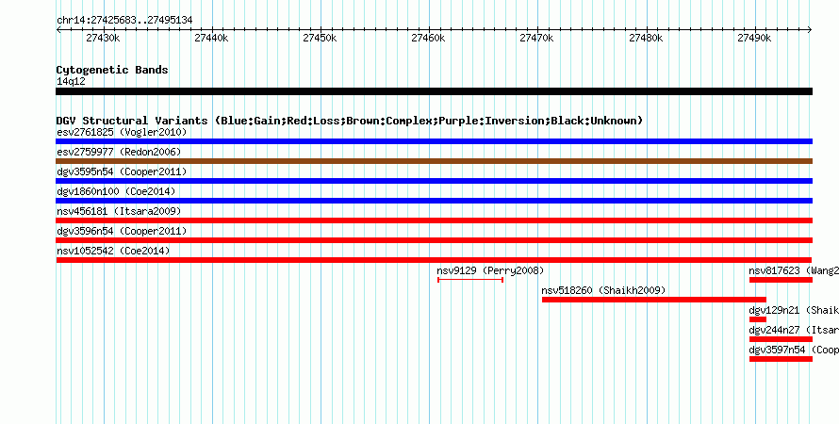The width and height of the screenshot is (839, 424).
Task: Click the nsv1052542 (Coe2014) label
Action: pos(113,251)
